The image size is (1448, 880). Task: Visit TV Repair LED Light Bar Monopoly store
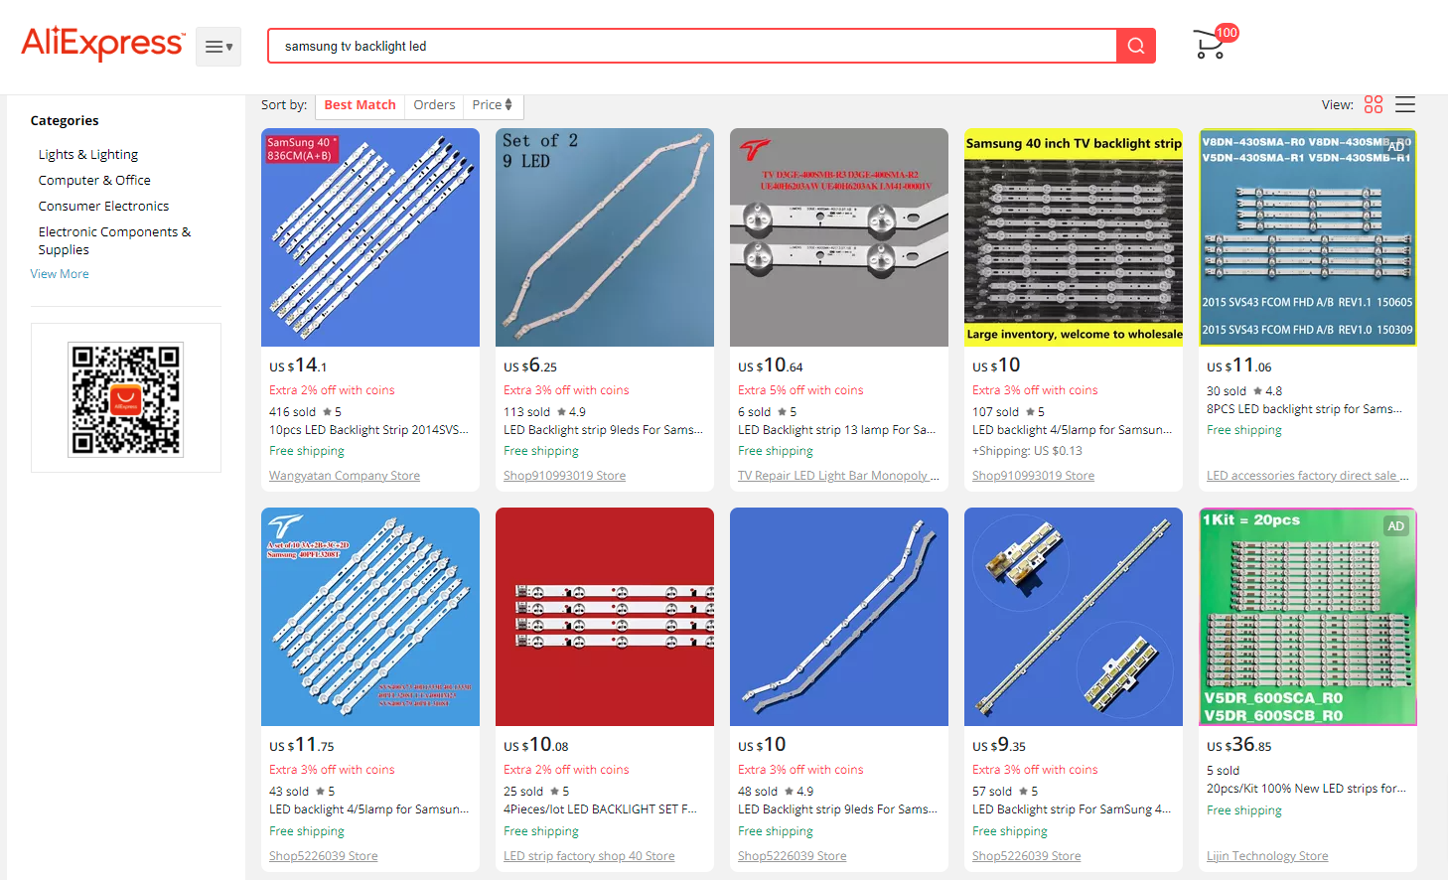[x=838, y=476]
